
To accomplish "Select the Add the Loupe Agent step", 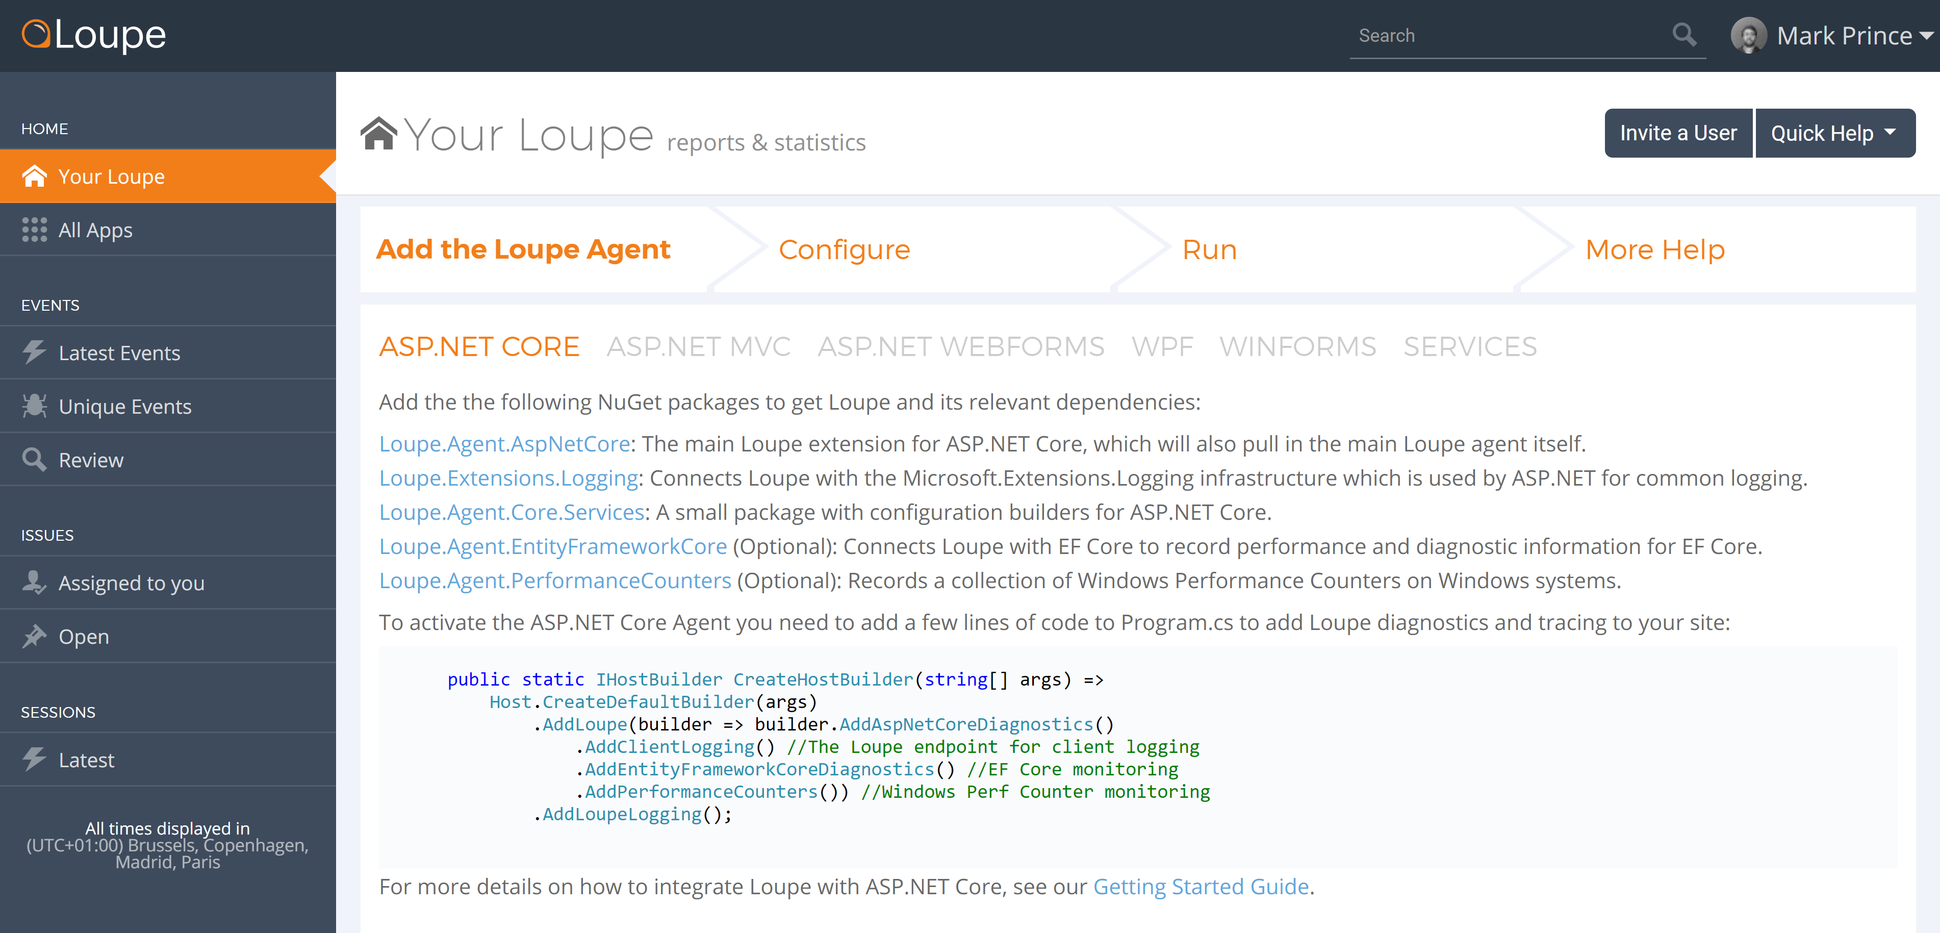I will tap(523, 249).
